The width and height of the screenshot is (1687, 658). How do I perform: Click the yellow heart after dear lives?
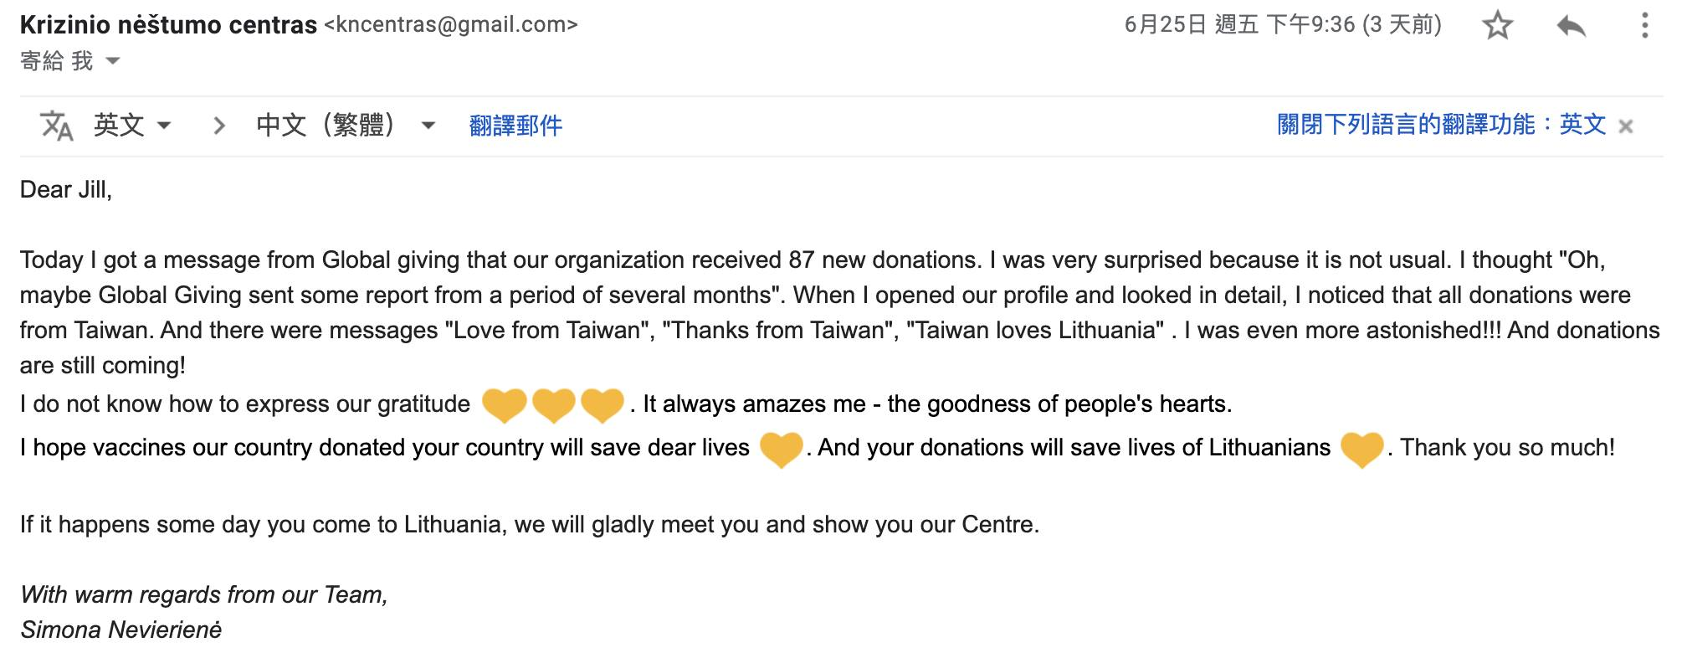click(781, 450)
